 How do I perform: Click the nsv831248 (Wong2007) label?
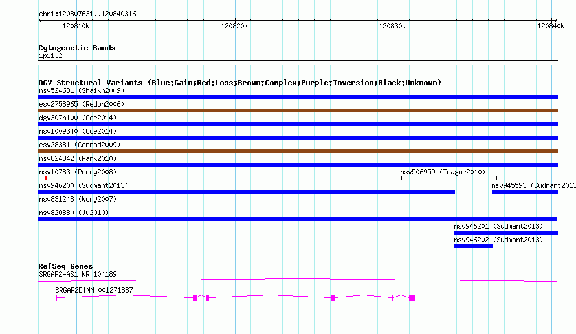[x=78, y=199]
